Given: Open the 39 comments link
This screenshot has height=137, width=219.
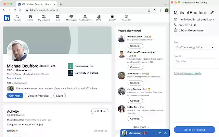Looking at the screenshot, I should 101,131.
